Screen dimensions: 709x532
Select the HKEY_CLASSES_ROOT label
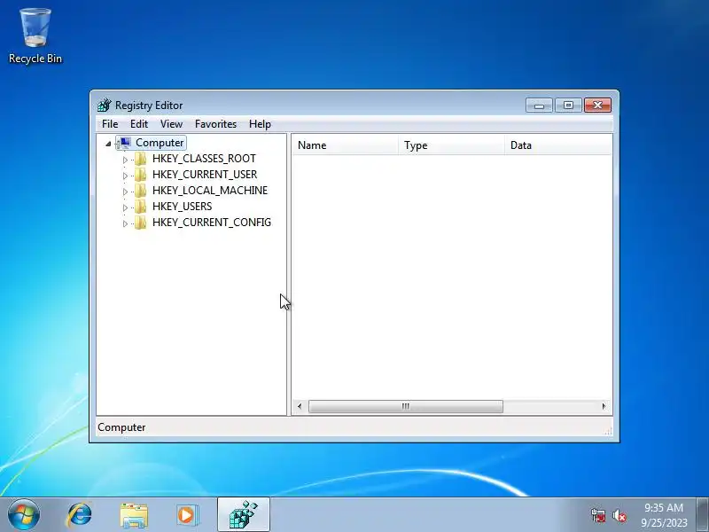pos(204,159)
